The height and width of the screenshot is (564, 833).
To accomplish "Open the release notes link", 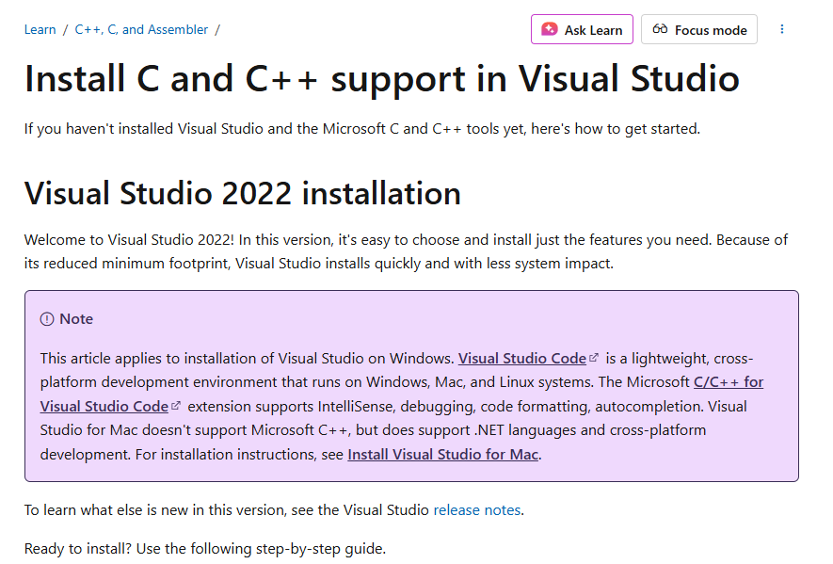I will 477,510.
